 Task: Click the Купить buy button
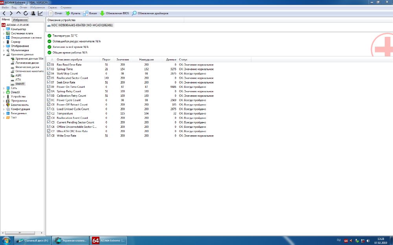(x=73, y=13)
